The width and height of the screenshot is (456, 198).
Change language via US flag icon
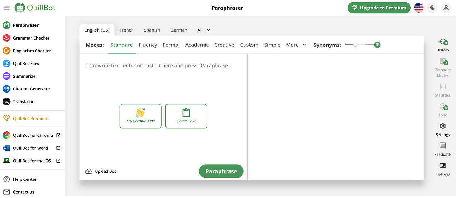419,8
